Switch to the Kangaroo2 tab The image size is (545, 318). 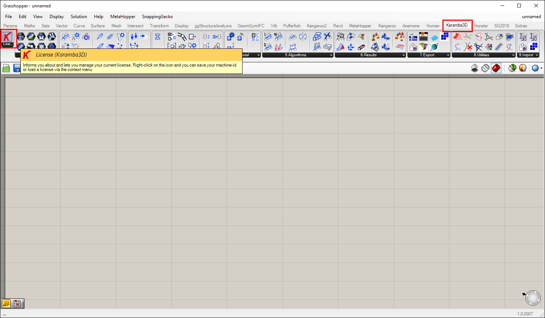pyautogui.click(x=317, y=26)
